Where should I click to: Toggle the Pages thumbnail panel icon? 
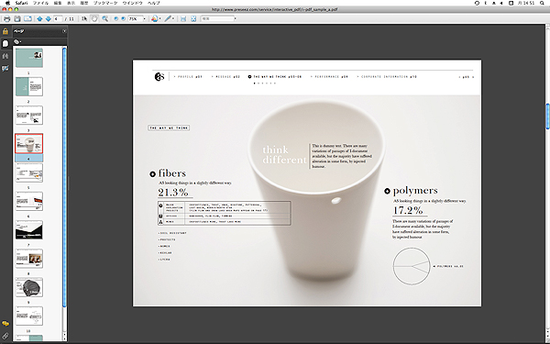click(x=5, y=43)
